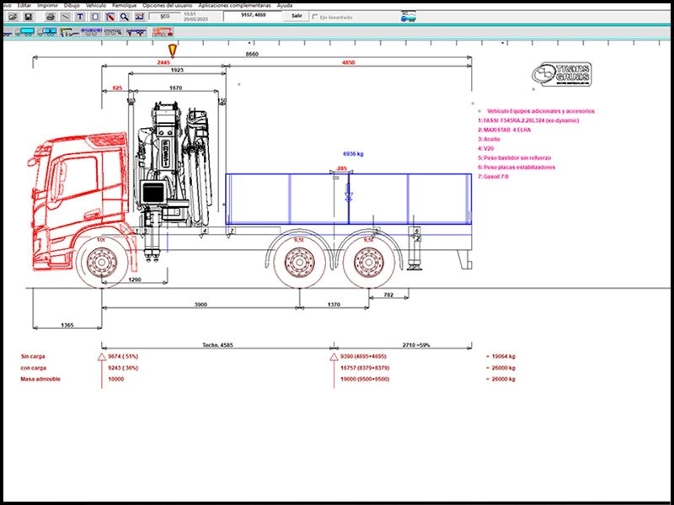Click the blue truck icon right of Eje levantado

408,16
